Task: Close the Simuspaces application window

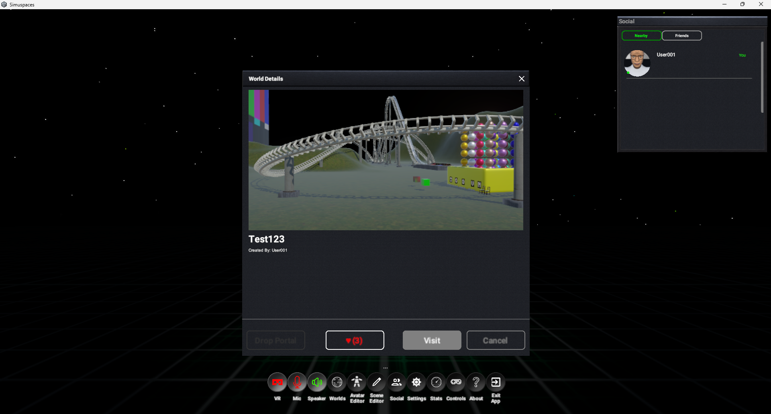Action: [761, 4]
